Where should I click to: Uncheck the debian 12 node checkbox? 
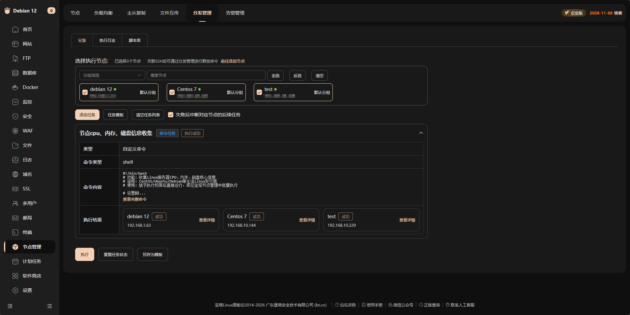coord(85,92)
